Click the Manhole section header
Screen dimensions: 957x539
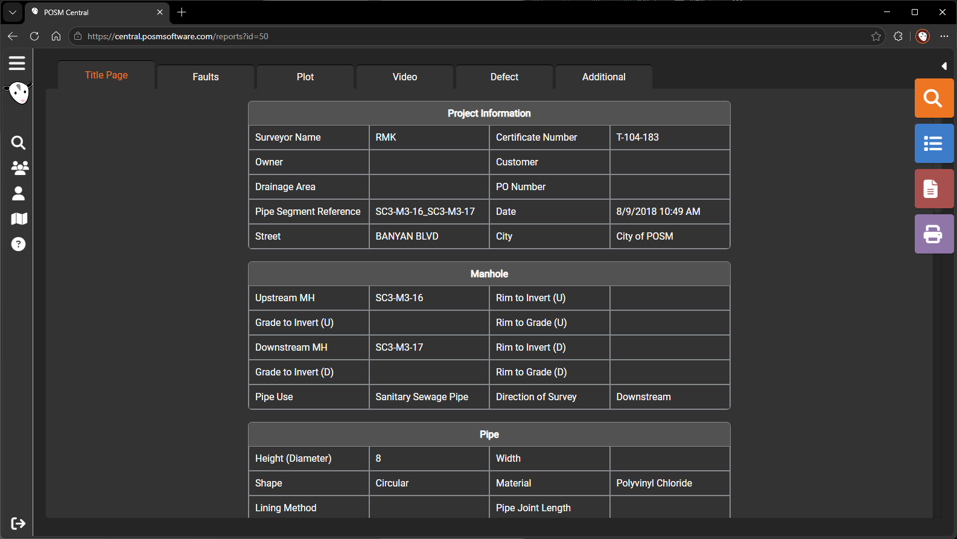(489, 274)
